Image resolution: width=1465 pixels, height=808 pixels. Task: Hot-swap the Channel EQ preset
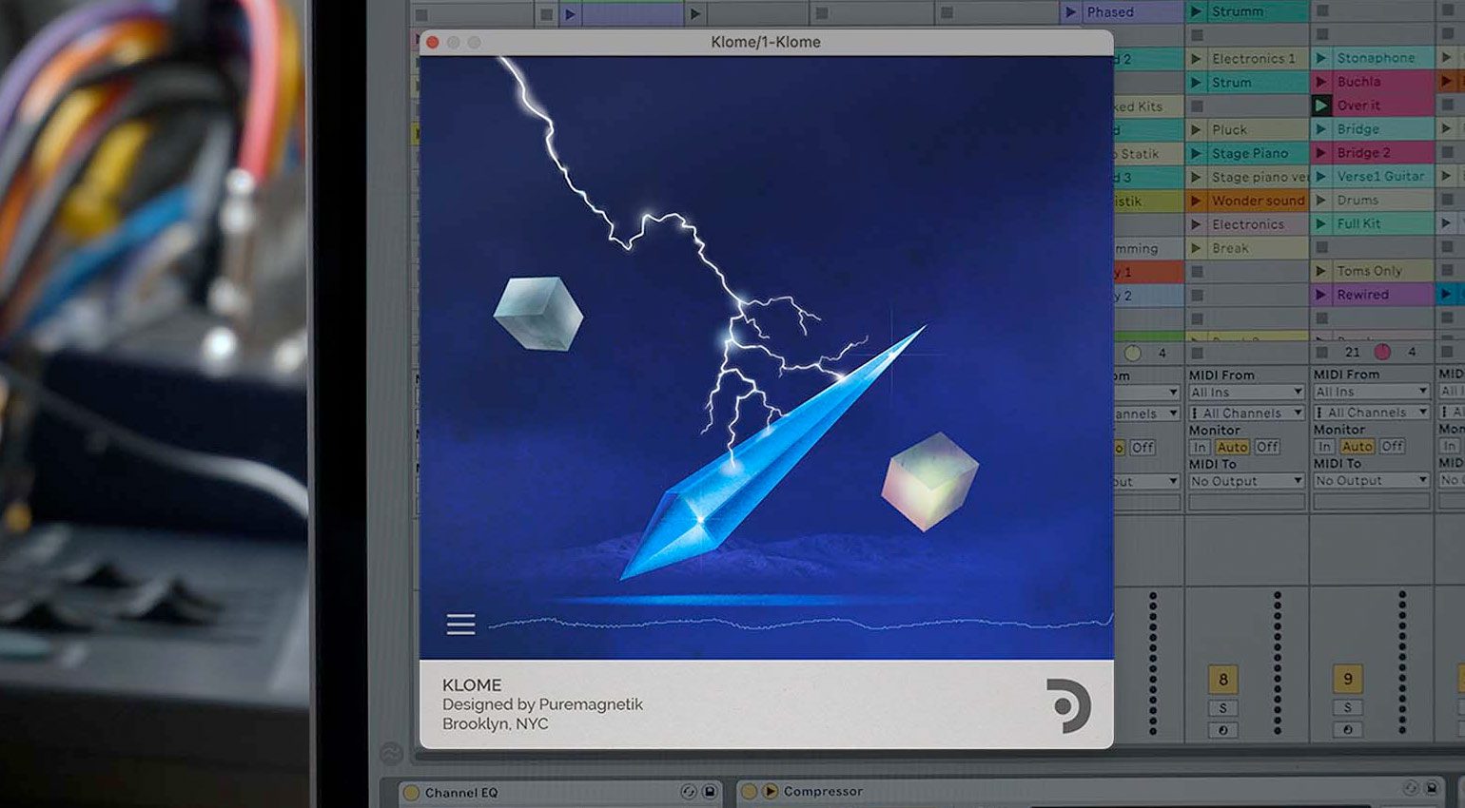(689, 792)
